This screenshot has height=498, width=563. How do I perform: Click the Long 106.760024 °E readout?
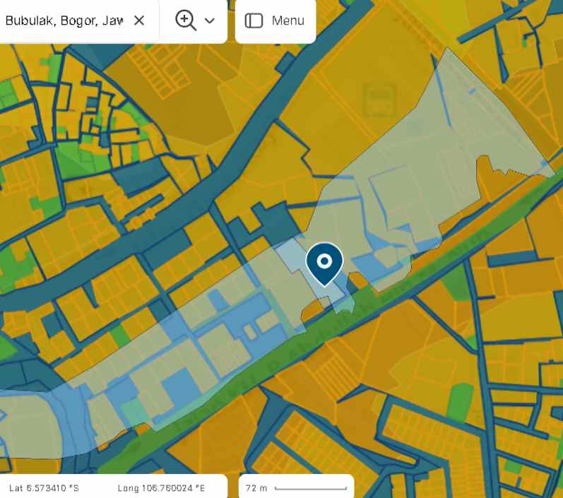[161, 488]
